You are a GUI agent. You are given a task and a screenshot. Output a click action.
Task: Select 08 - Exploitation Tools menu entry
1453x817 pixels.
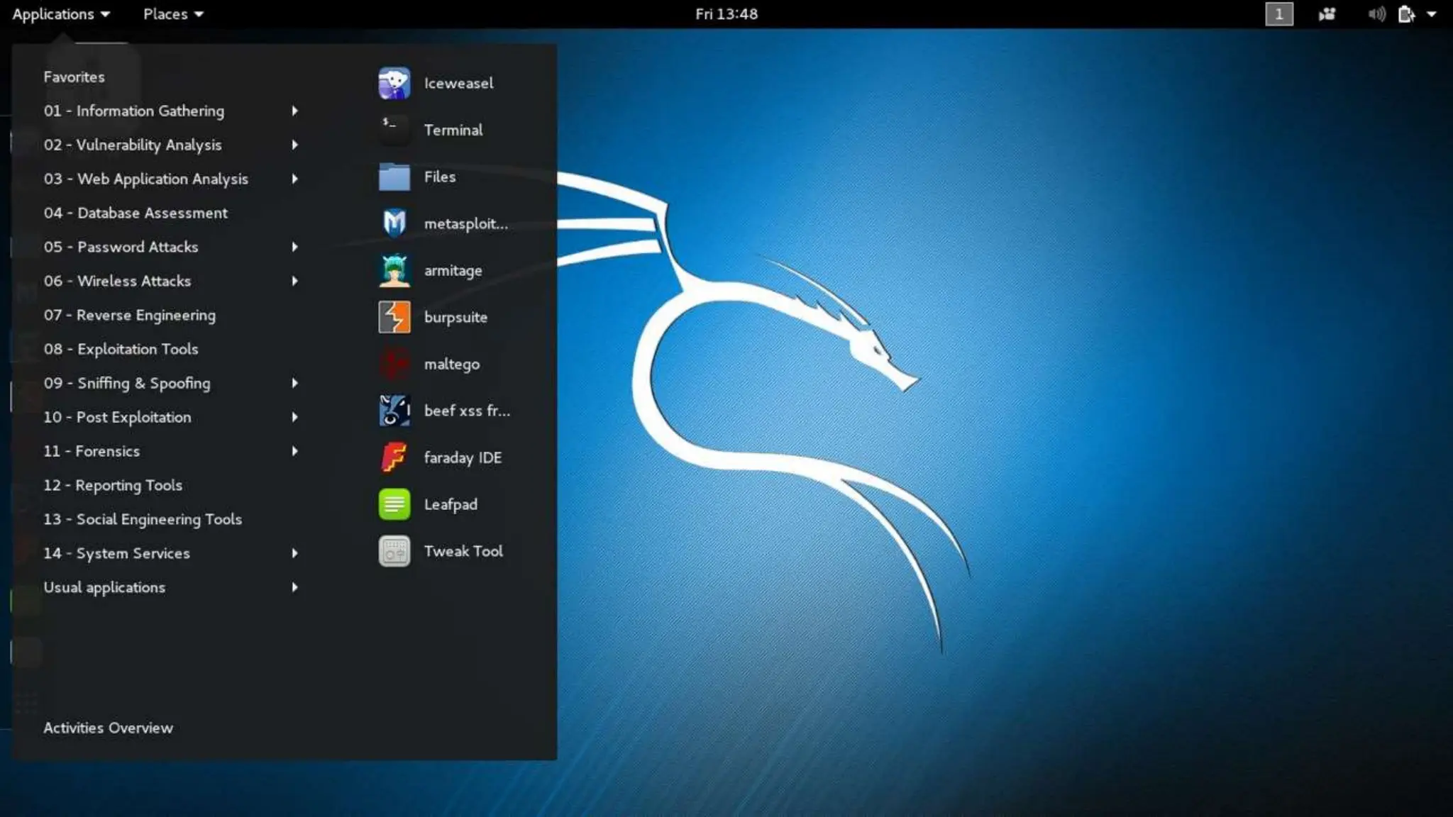click(121, 349)
